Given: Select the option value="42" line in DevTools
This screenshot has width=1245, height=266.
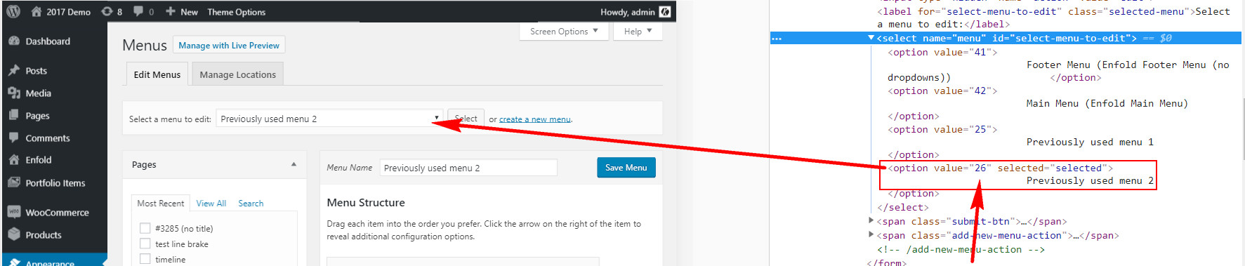Looking at the screenshot, I should pyautogui.click(x=942, y=91).
